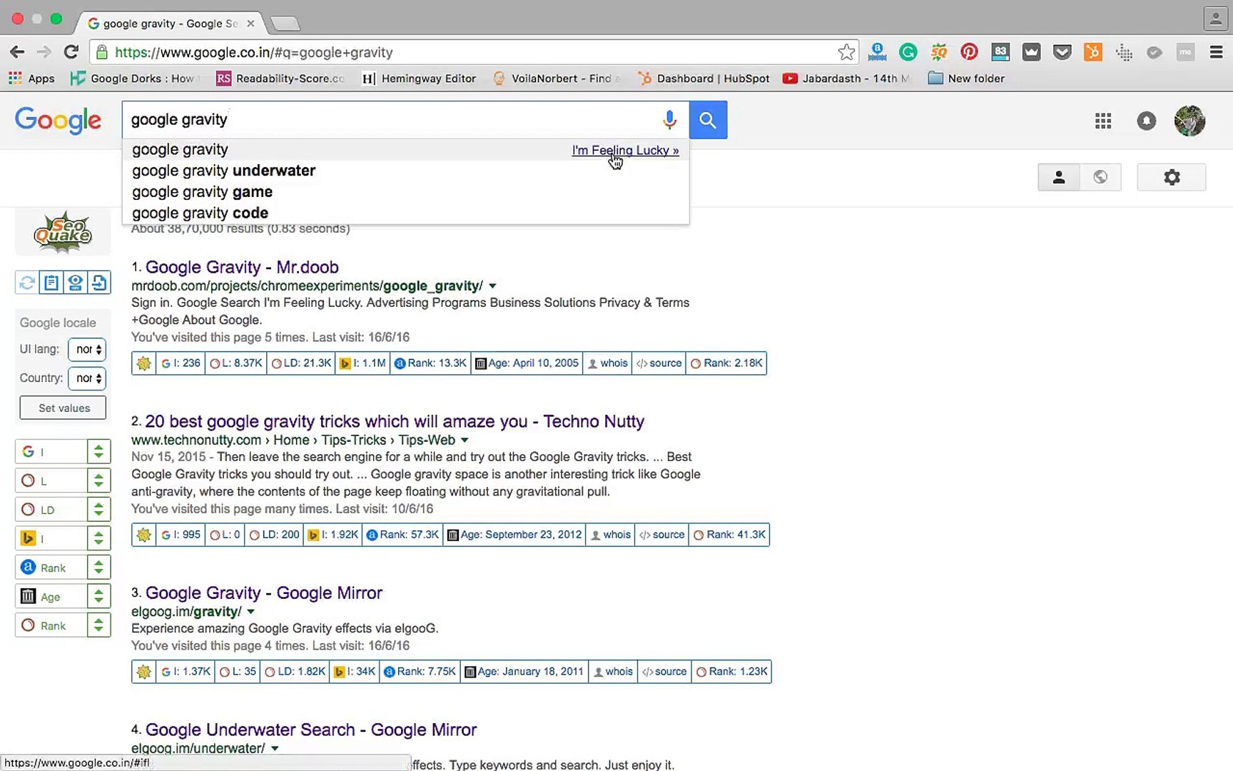
Task: Open the HubSpot extension icon in toolbar
Action: [x=1092, y=52]
